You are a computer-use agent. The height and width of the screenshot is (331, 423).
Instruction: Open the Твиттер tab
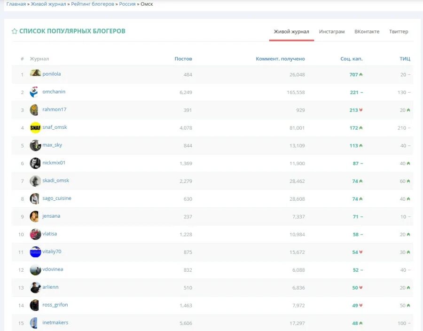click(399, 32)
